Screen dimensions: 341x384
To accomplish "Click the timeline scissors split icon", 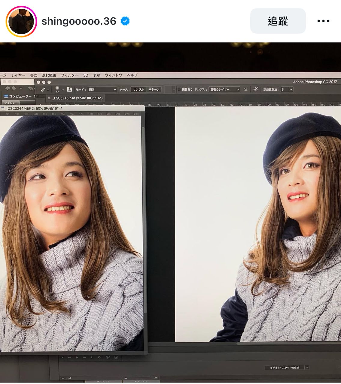I will tap(108, 357).
